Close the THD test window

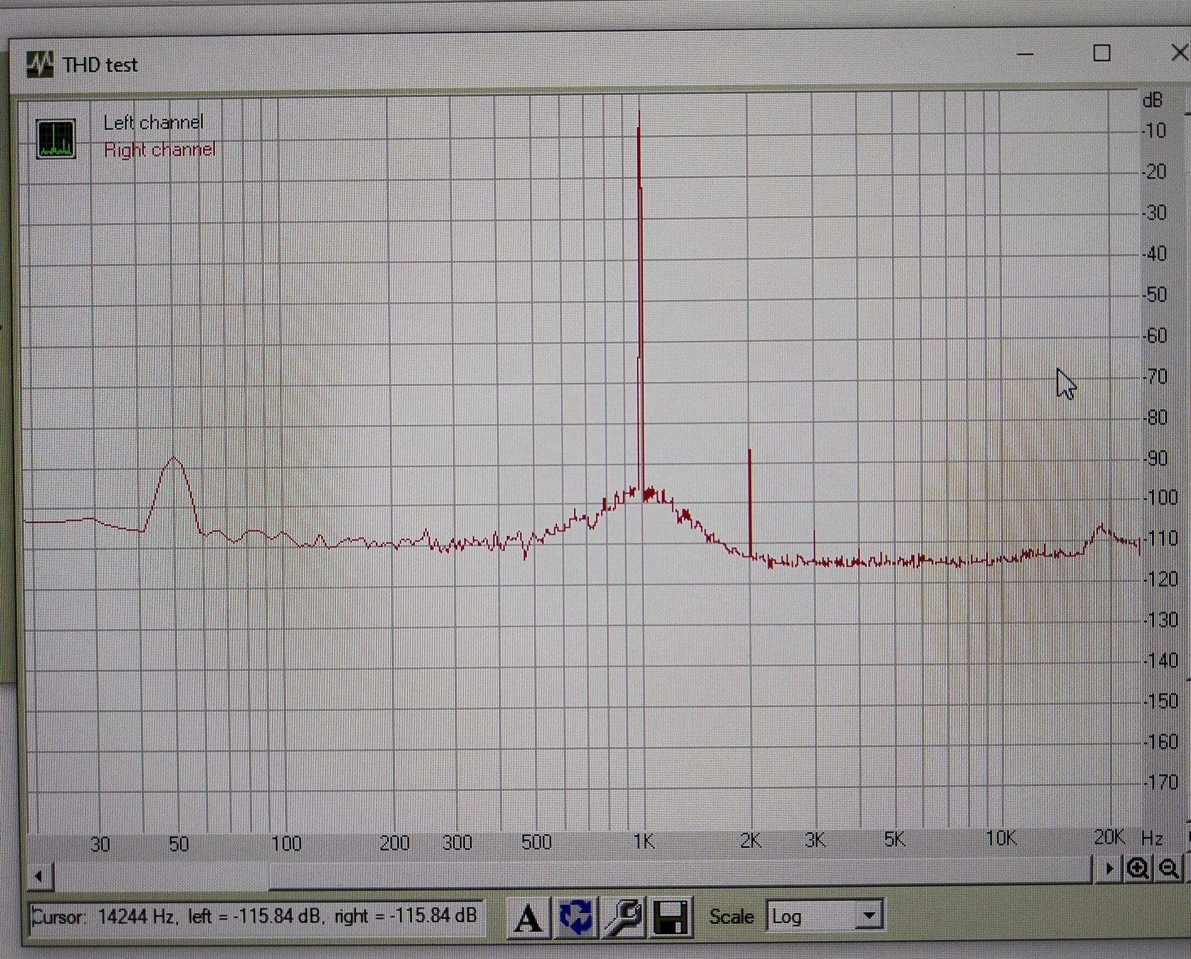1179,52
